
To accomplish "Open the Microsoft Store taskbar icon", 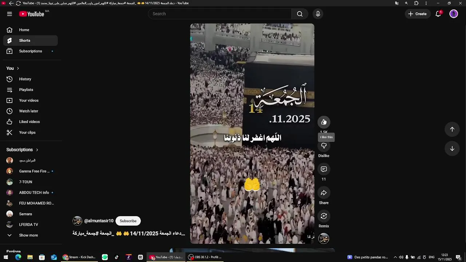I will coord(42,257).
